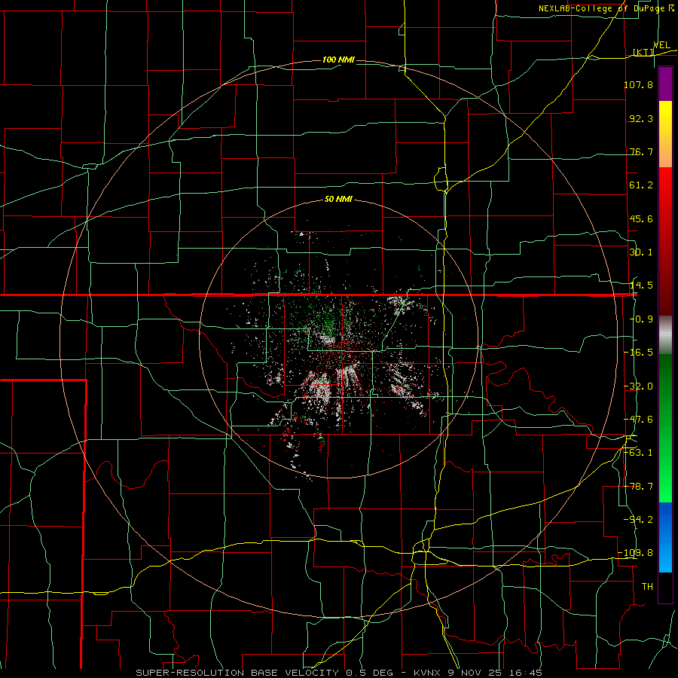Click the 107.8 value on the velocity scale
The height and width of the screenshot is (678, 678).
pyautogui.click(x=639, y=84)
